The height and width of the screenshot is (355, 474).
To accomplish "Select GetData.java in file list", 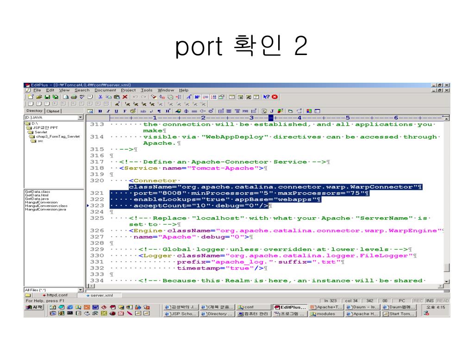I will [37, 199].
